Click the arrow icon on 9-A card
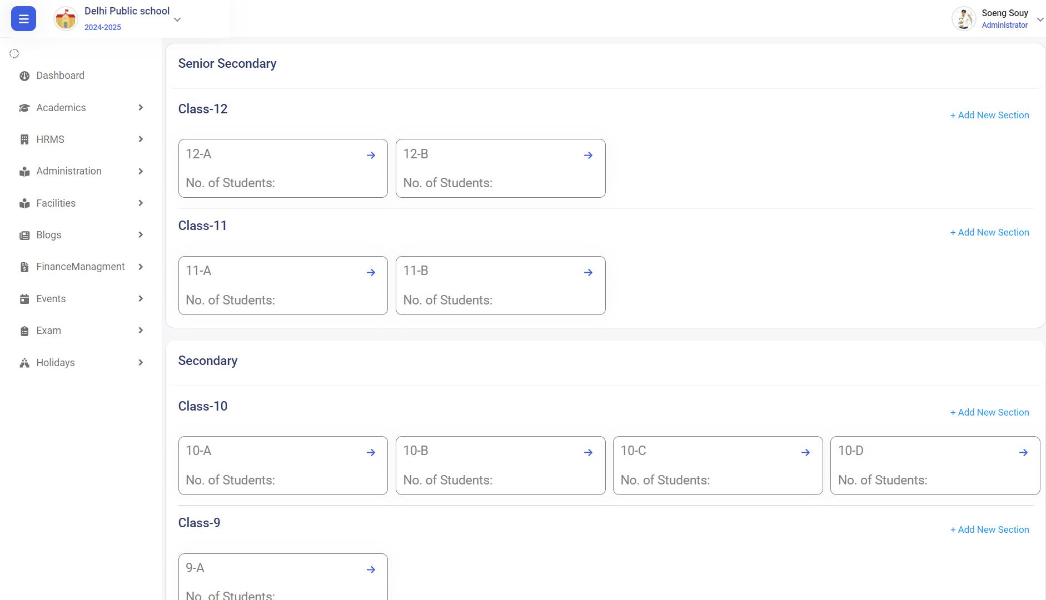This screenshot has height=600, width=1046. pyautogui.click(x=371, y=570)
